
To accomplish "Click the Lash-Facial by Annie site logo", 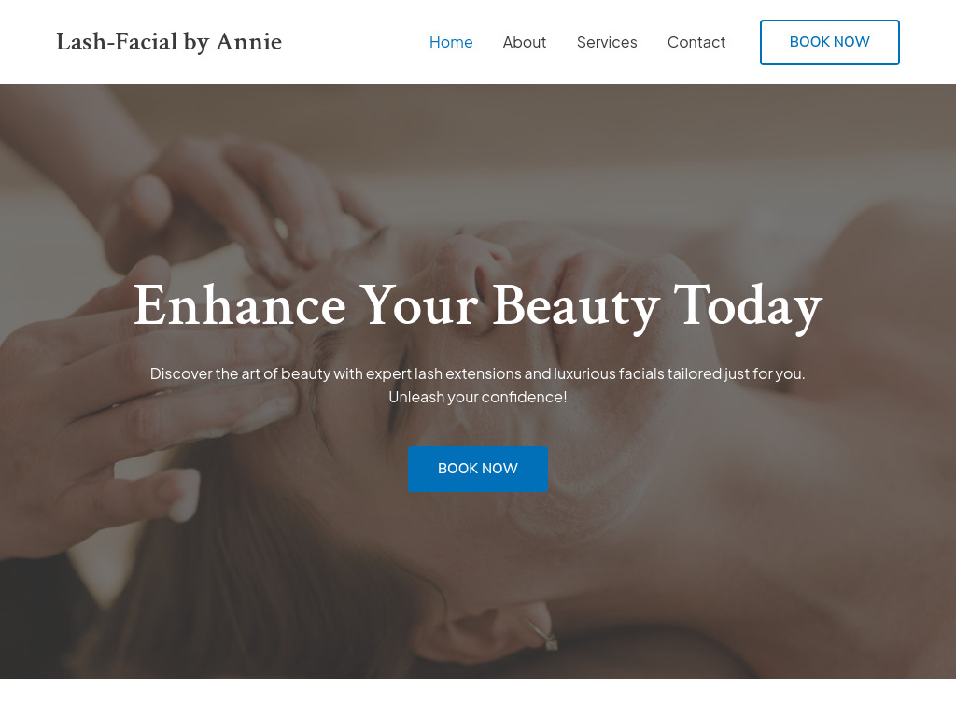I will [x=169, y=42].
